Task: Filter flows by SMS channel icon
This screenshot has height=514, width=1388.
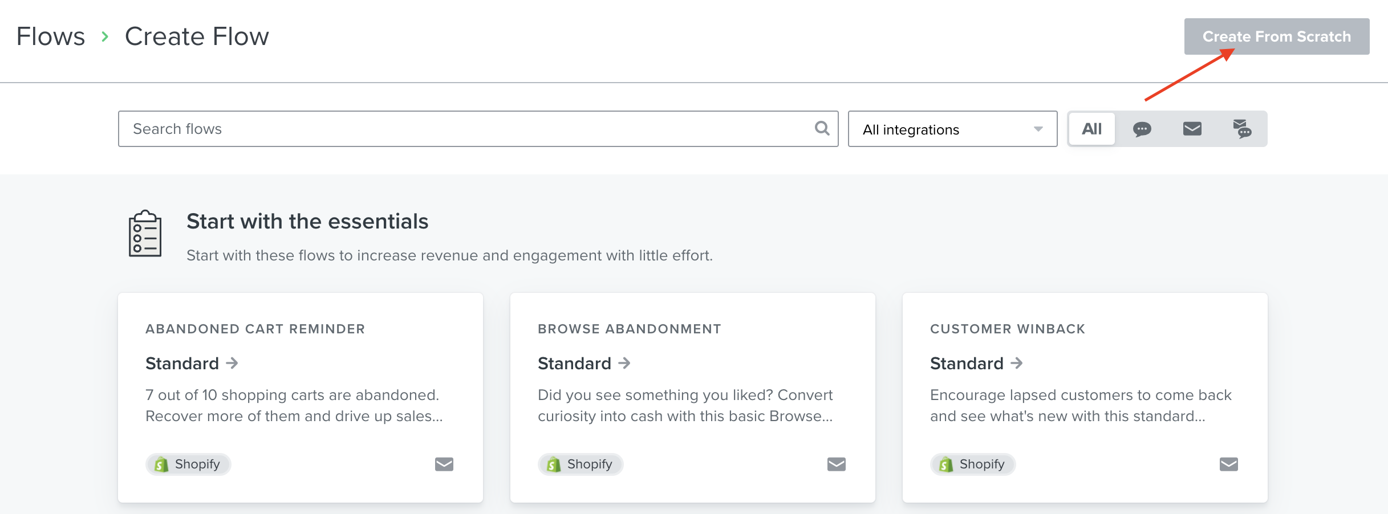Action: [1142, 129]
